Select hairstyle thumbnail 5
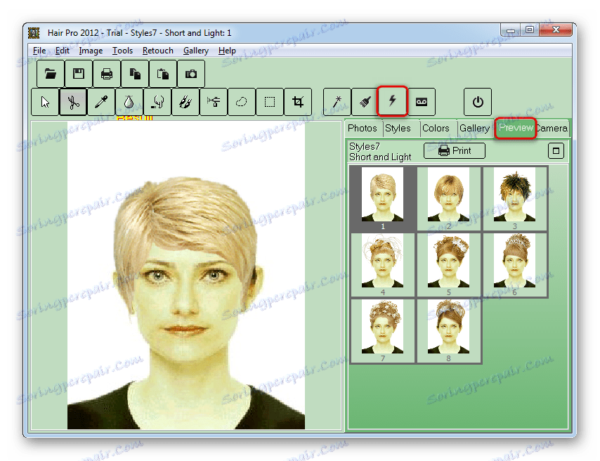The width and height of the screenshot is (600, 461). (448, 265)
